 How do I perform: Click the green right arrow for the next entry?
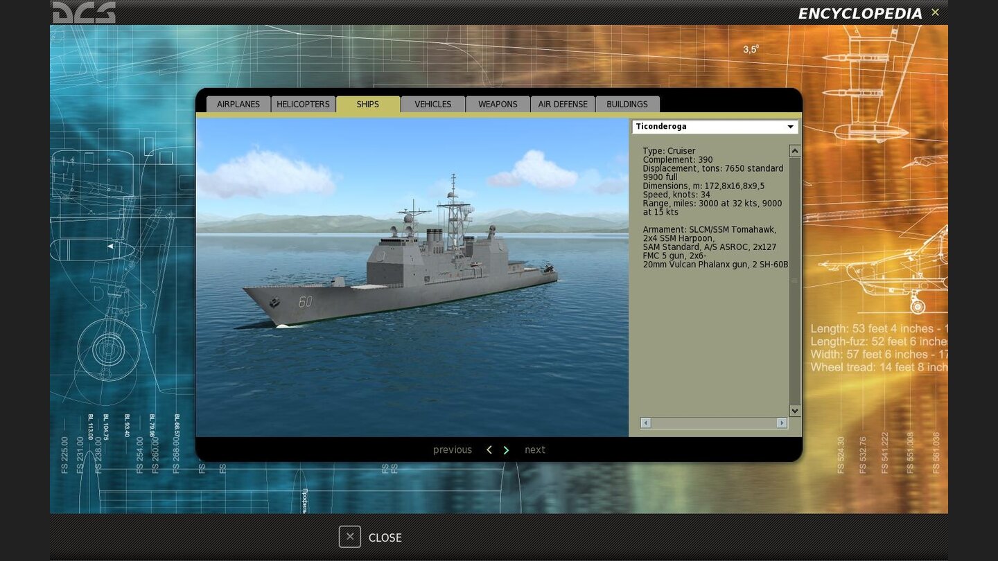coord(506,450)
